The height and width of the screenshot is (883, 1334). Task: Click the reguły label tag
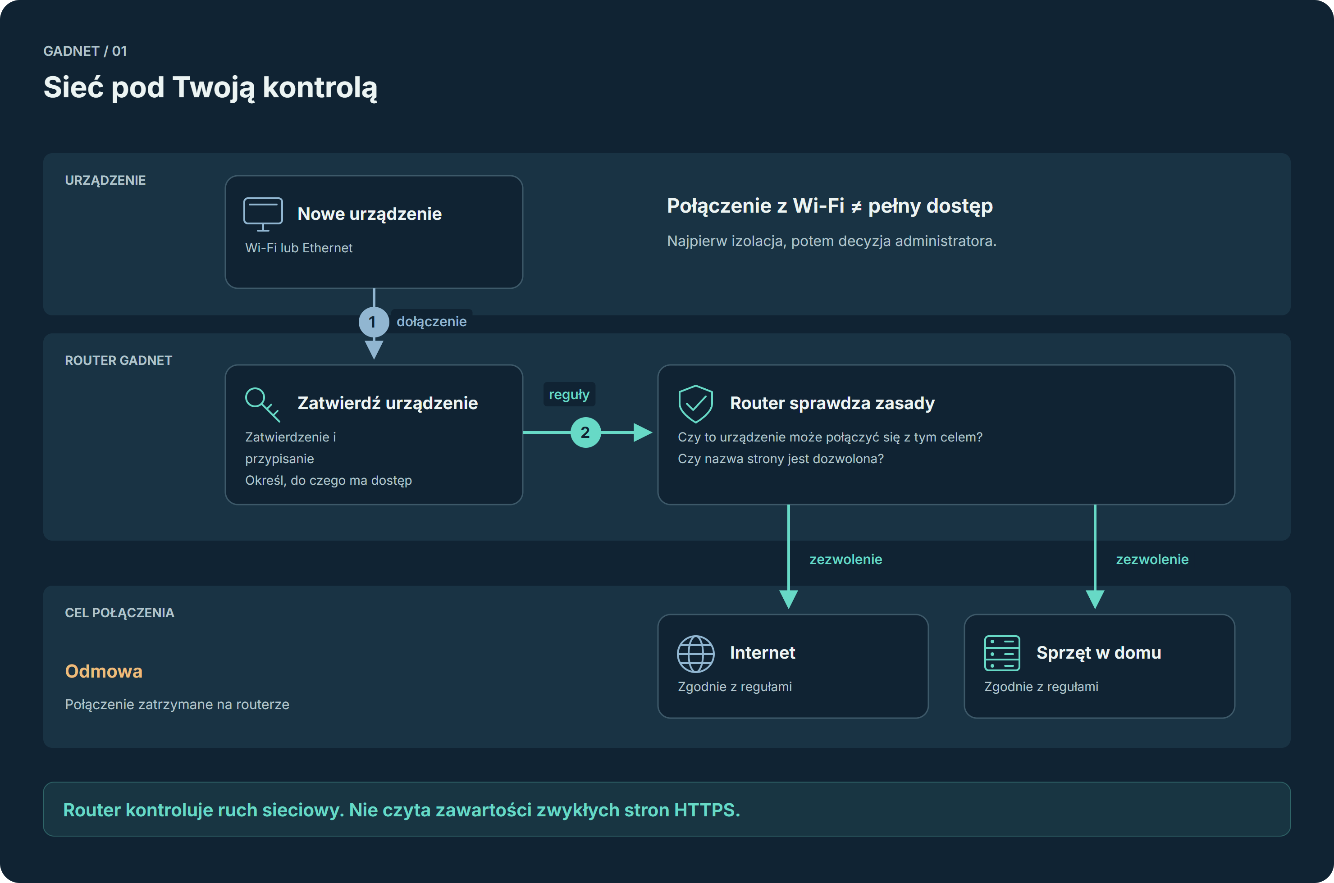coord(569,394)
